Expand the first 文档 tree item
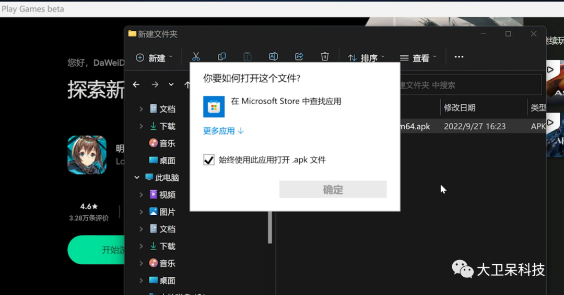564x295 pixels. pyautogui.click(x=141, y=109)
